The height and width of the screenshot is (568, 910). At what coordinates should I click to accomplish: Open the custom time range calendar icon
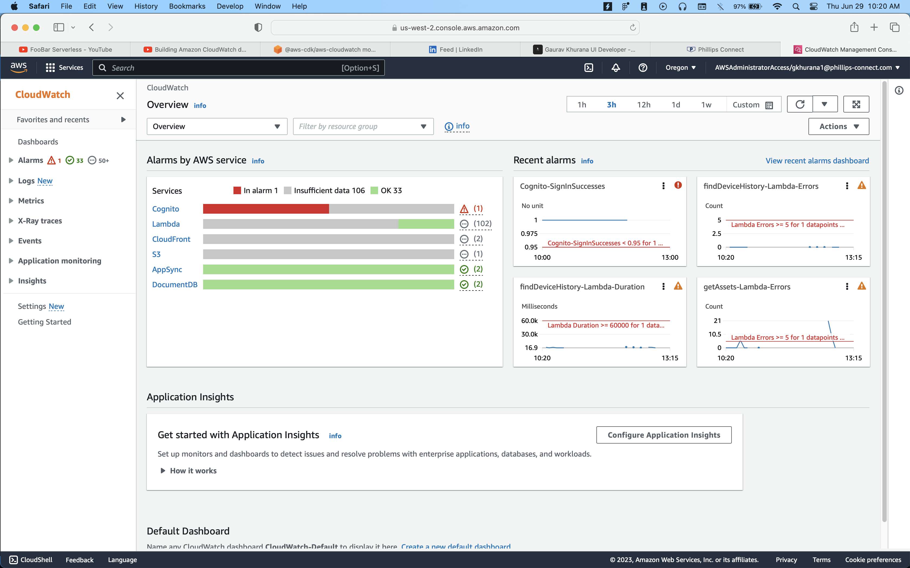[769, 105]
